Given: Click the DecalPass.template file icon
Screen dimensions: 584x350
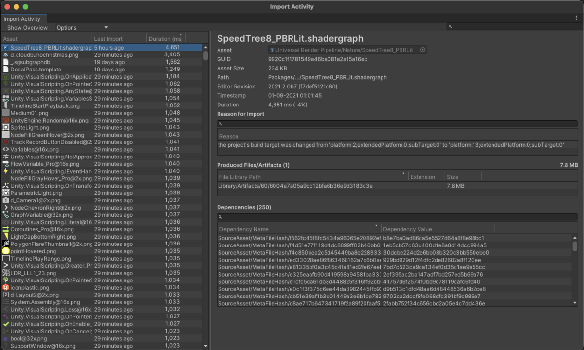Looking at the screenshot, I should [x=6, y=70].
